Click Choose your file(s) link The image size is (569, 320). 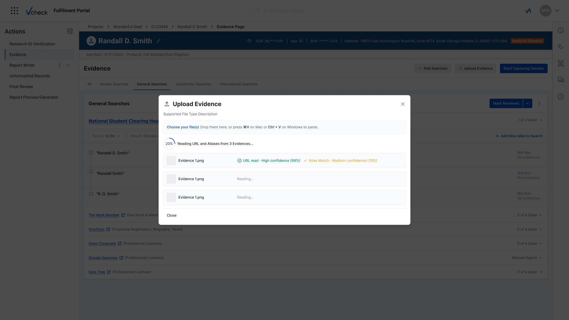183,127
